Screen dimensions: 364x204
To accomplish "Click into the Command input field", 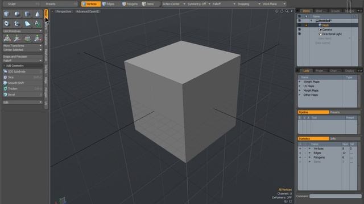I will [x=335, y=196].
